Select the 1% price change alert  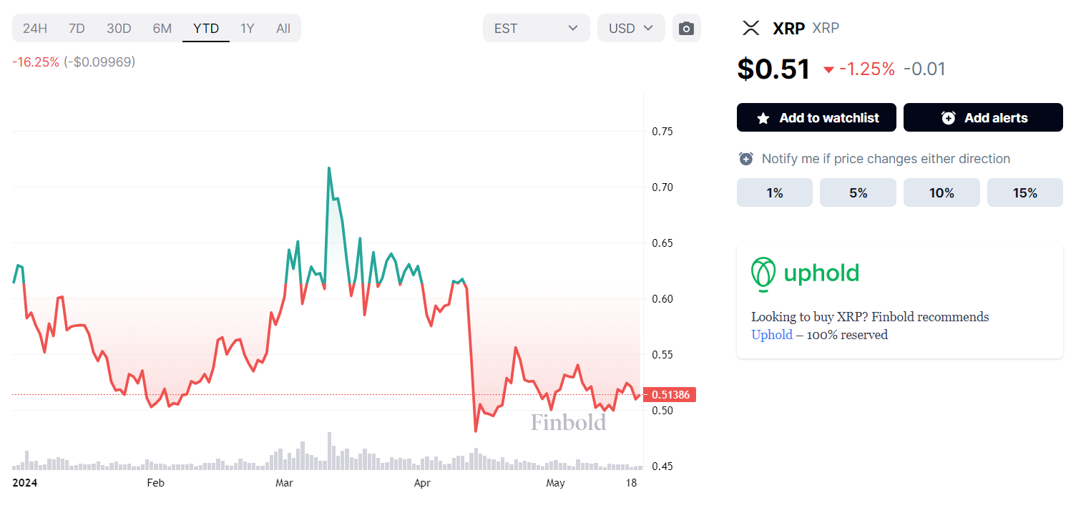pyautogui.click(x=774, y=192)
